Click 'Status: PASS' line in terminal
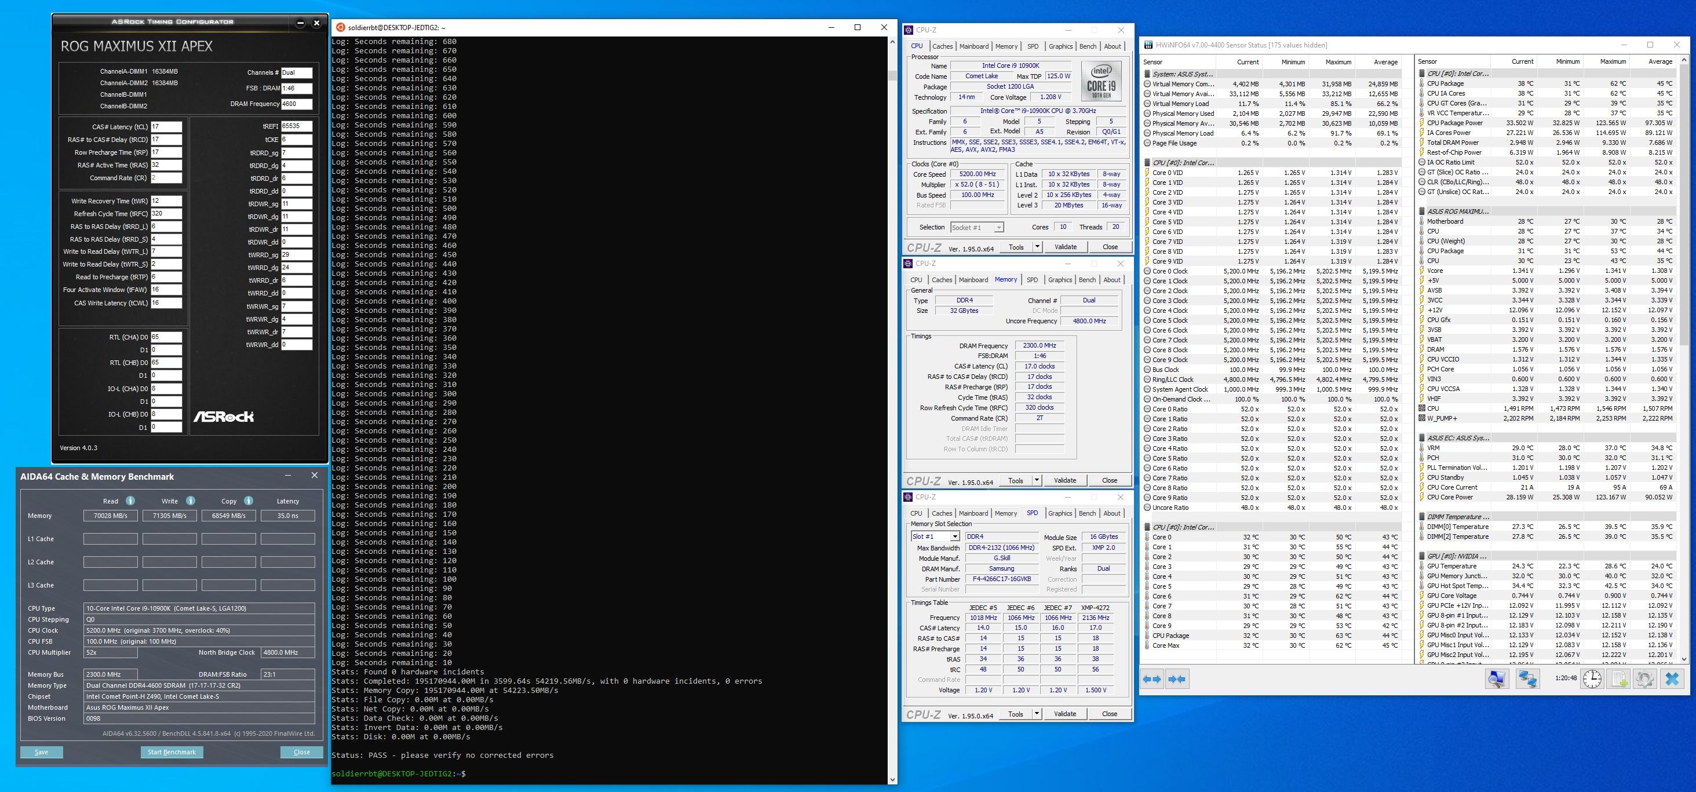Screen dimensions: 1696x792 click(443, 755)
